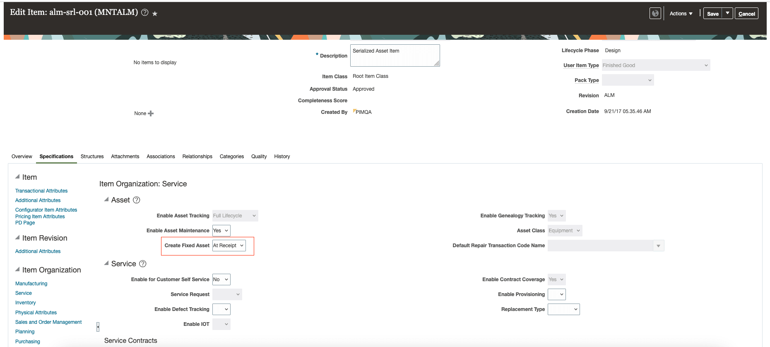This screenshot has width=770, height=347.
Task: Collapse the Service attributes section
Action: [x=106, y=263]
